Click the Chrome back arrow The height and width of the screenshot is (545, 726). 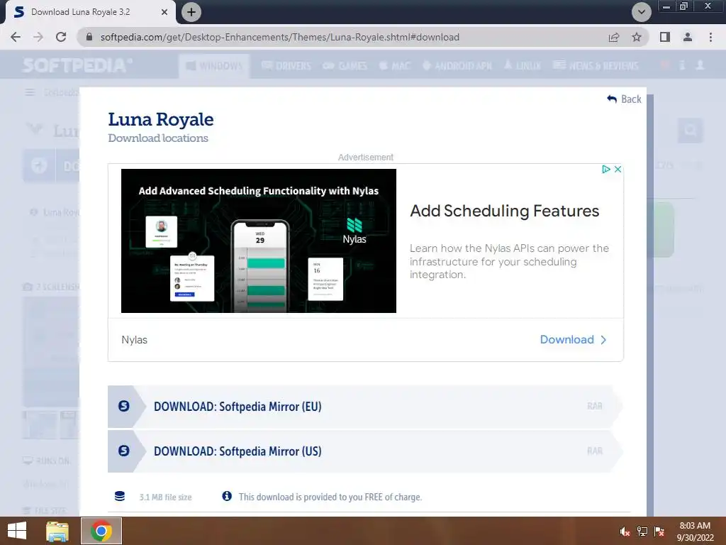[16, 37]
